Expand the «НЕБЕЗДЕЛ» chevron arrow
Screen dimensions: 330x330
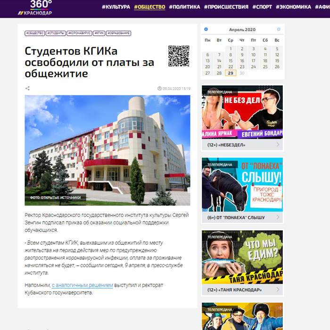click(x=278, y=145)
